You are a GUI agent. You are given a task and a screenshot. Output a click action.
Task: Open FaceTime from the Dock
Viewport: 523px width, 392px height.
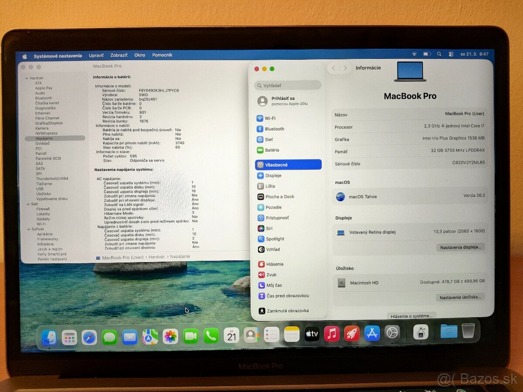[x=190, y=335]
